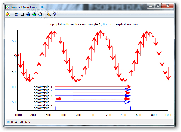Click the resize grip in status bar corner
This screenshot has width=181, height=132.
172,123
